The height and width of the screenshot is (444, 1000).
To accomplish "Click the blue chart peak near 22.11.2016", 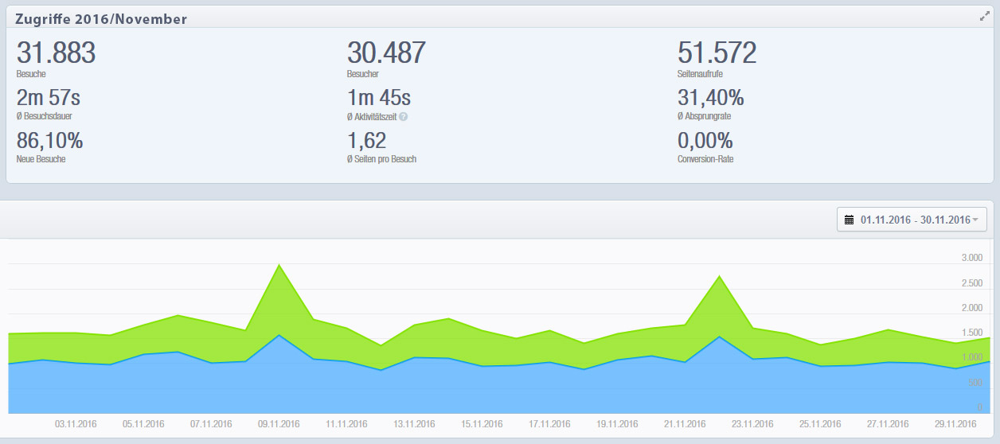I will (719, 337).
